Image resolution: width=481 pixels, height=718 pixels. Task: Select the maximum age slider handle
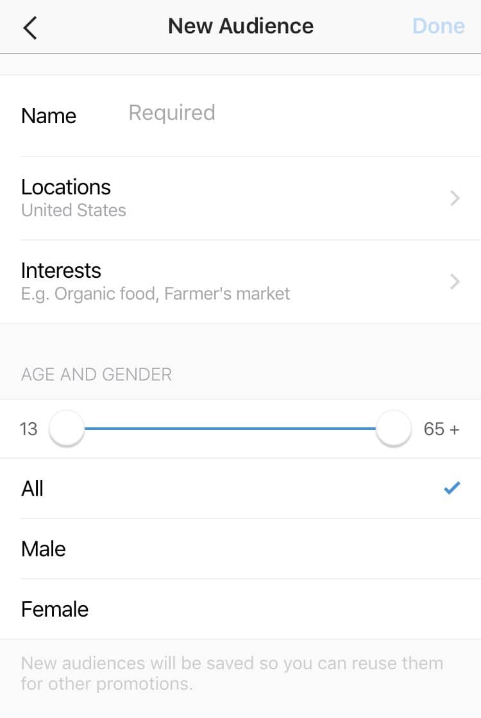tap(394, 429)
